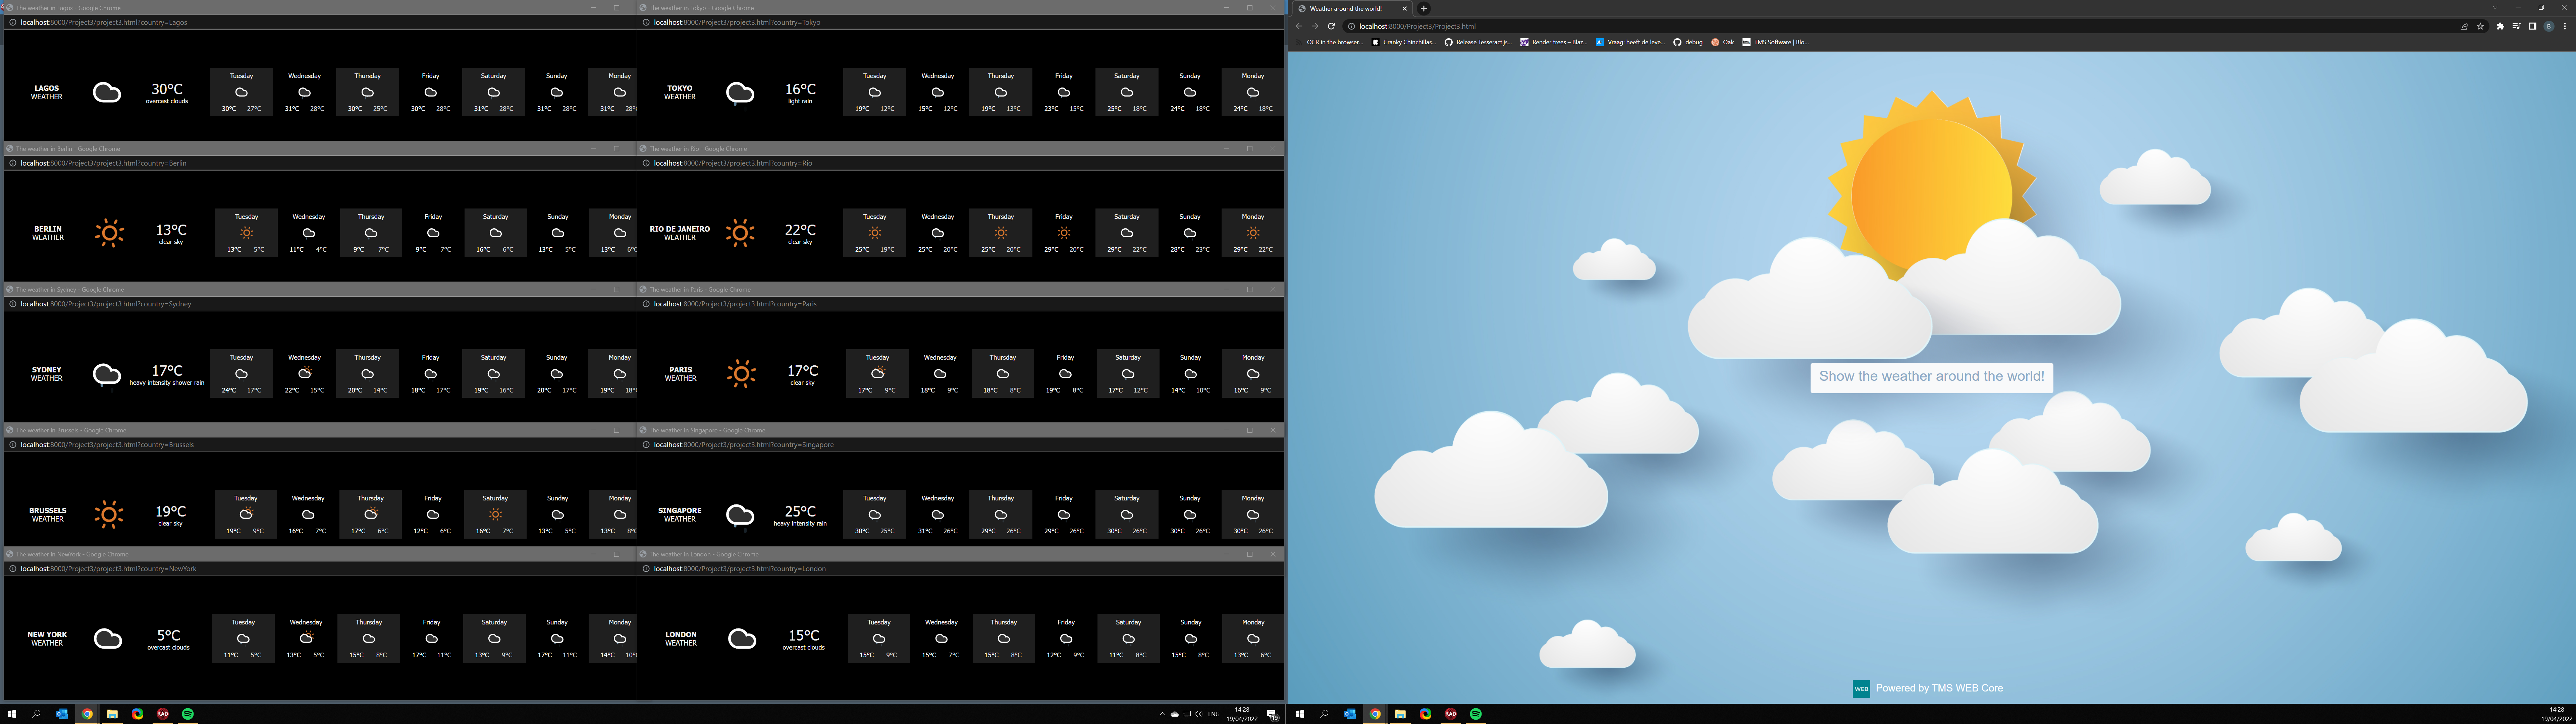This screenshot has height=724, width=2576.
Task: Open site info icon in the Rio window
Action: click(646, 163)
